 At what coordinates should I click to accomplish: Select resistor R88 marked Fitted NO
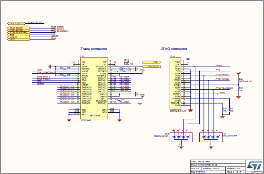(238, 80)
